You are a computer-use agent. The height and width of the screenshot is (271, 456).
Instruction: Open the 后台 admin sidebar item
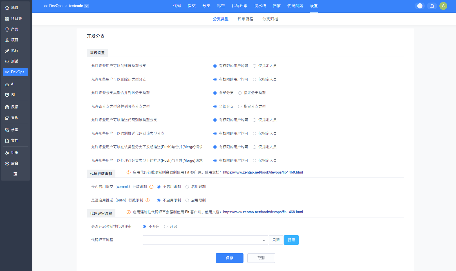(x=15, y=163)
